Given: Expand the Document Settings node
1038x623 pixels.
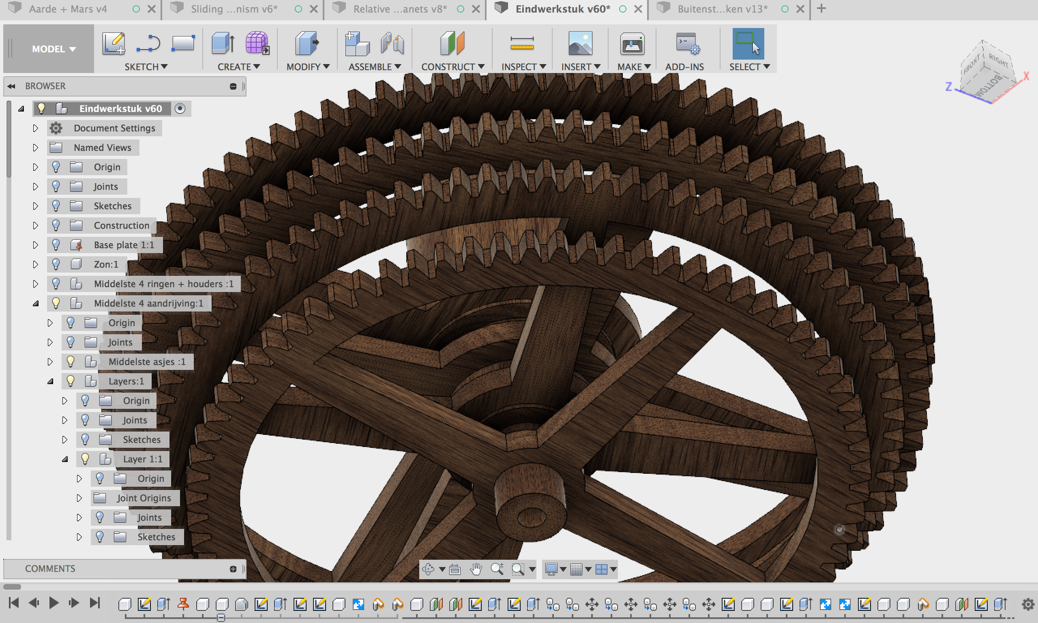Looking at the screenshot, I should point(35,128).
